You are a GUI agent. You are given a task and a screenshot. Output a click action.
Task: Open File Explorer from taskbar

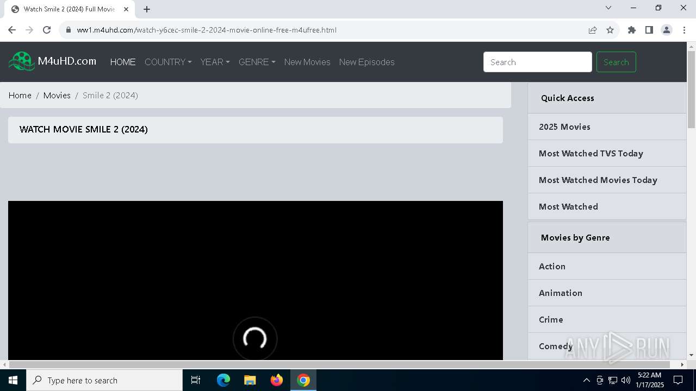tap(250, 380)
